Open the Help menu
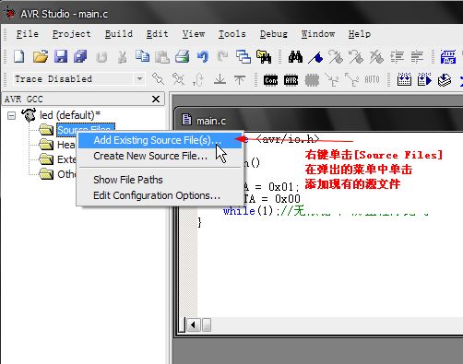463x364 pixels. [x=360, y=34]
